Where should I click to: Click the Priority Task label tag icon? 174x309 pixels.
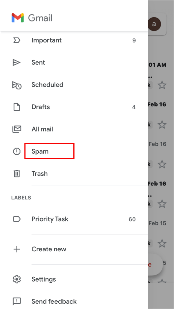pos(17,219)
